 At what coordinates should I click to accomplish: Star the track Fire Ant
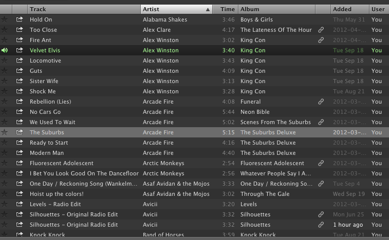point(4,40)
